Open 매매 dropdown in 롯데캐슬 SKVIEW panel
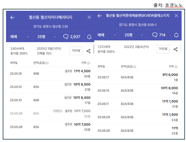 click(107, 35)
